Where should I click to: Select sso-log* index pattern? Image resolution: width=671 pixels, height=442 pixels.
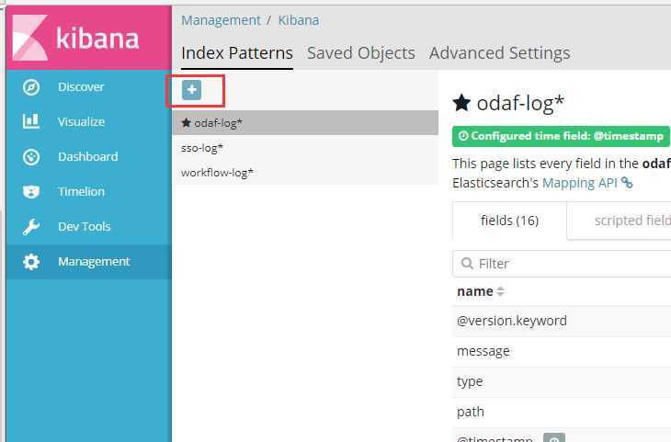click(x=305, y=148)
